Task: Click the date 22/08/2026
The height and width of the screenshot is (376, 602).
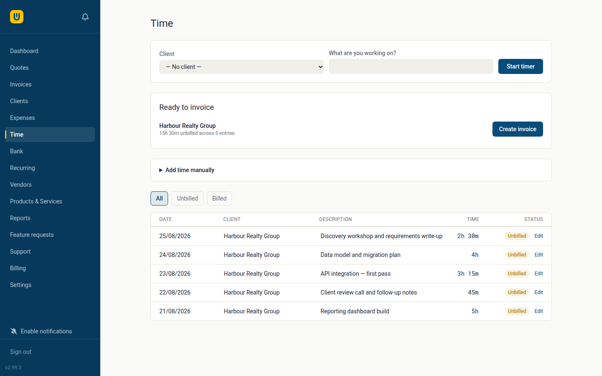Action: click(x=175, y=292)
